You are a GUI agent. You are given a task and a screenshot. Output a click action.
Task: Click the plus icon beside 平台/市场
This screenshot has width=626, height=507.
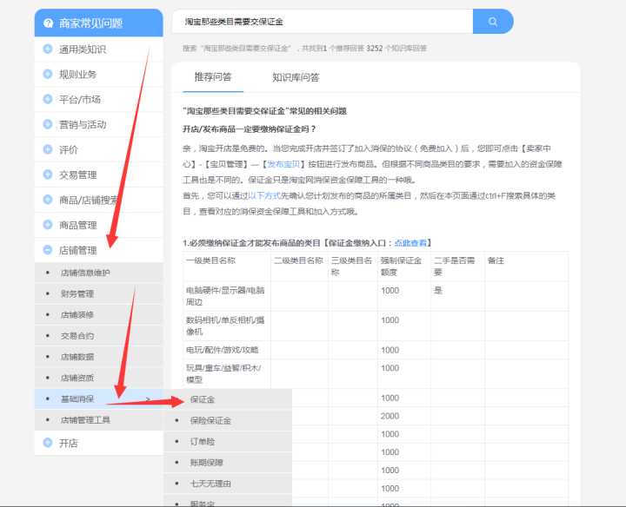pyautogui.click(x=48, y=100)
